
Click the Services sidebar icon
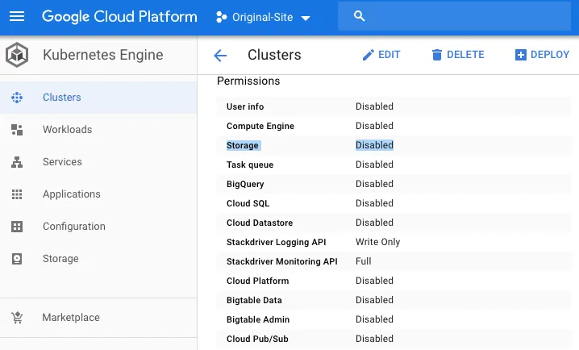(x=17, y=162)
